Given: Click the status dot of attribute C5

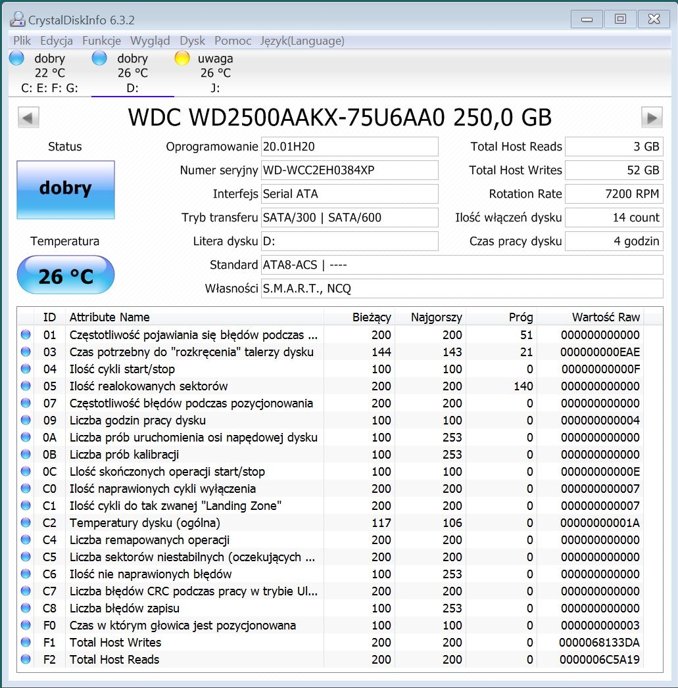Looking at the screenshot, I should point(26,557).
